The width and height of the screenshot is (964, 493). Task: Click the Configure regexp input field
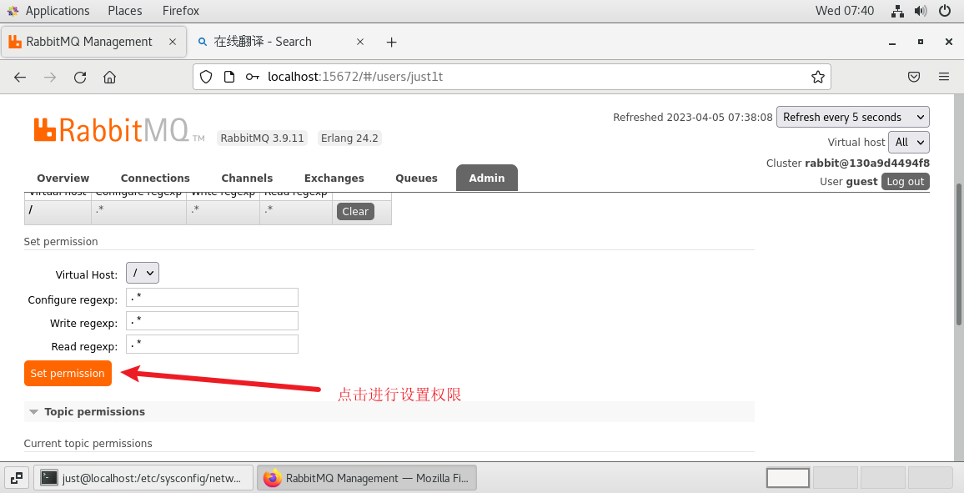click(x=212, y=298)
